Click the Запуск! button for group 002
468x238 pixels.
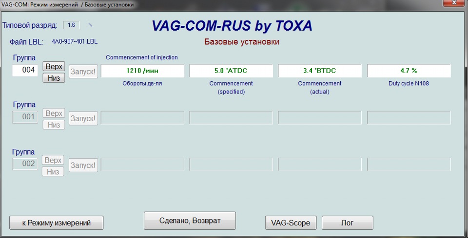[83, 165]
